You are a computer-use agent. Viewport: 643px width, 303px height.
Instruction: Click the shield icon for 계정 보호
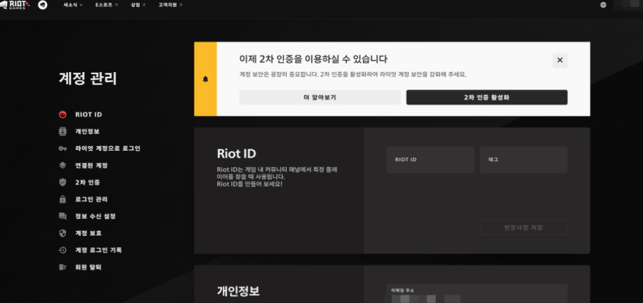point(62,233)
